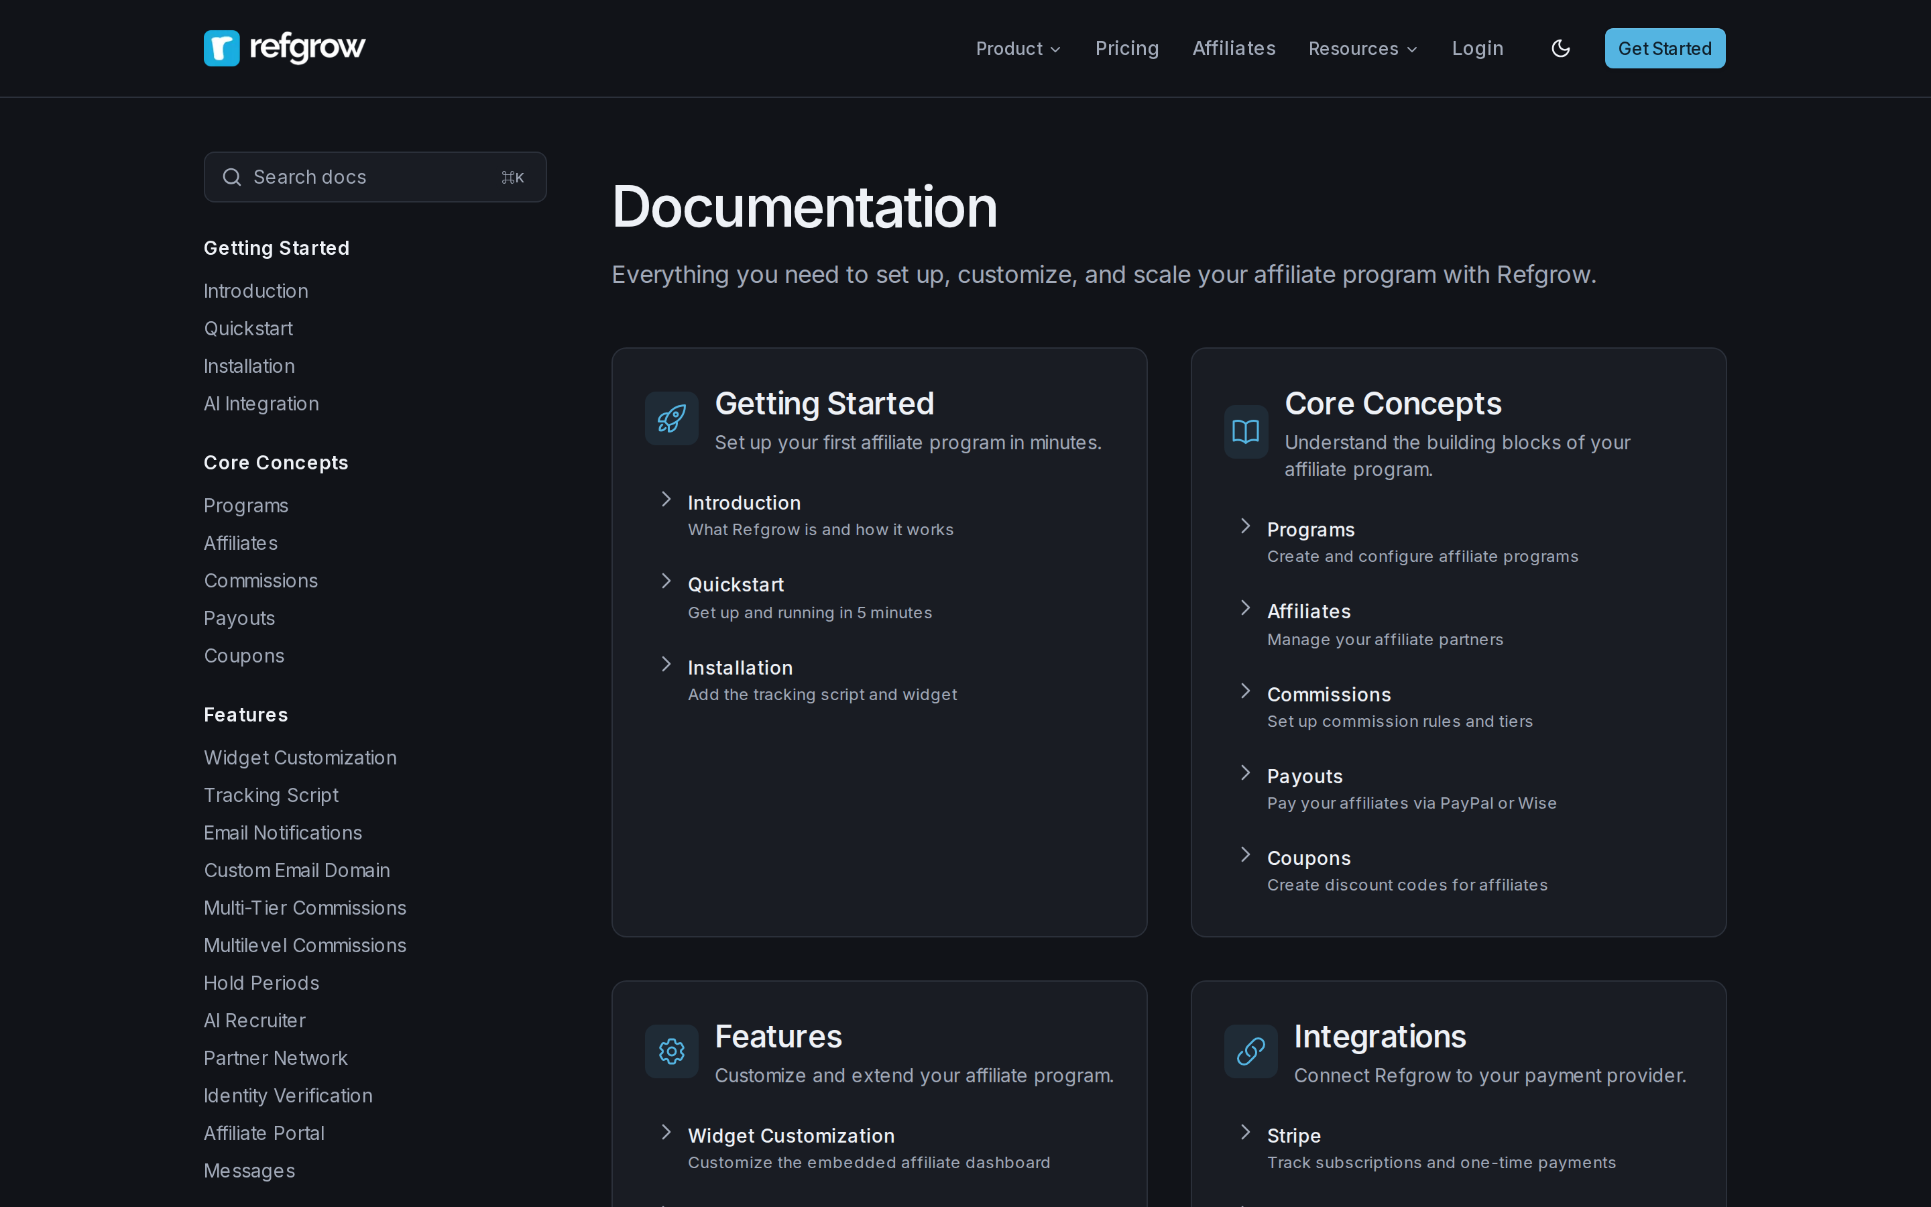Click the Get Started button

(1665, 49)
